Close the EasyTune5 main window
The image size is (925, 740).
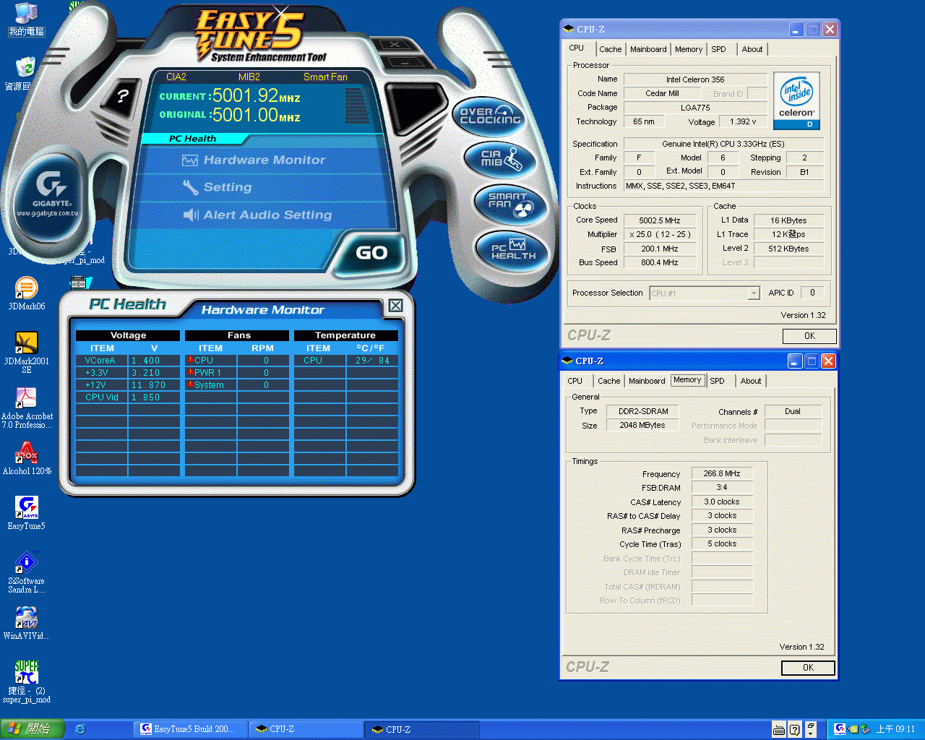tap(394, 45)
